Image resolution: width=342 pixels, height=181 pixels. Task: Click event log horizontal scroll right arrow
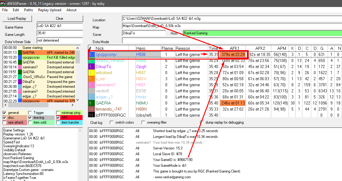click(x=73, y=105)
